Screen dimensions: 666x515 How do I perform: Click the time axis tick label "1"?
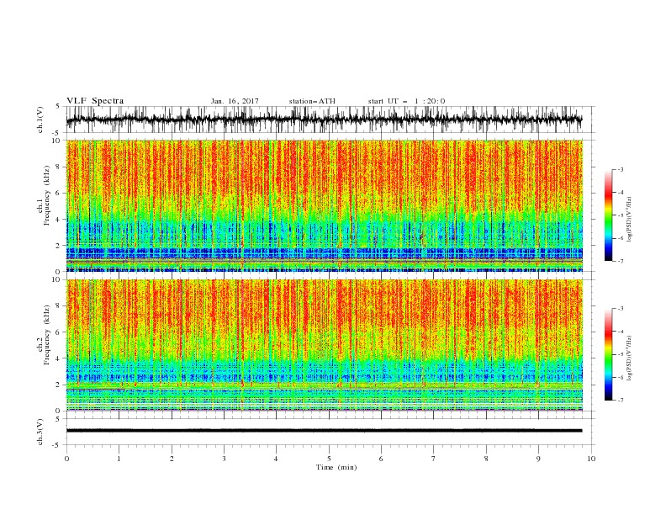(119, 459)
